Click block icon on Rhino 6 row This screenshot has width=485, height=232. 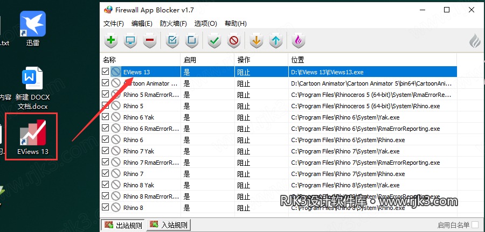[x=116, y=140]
